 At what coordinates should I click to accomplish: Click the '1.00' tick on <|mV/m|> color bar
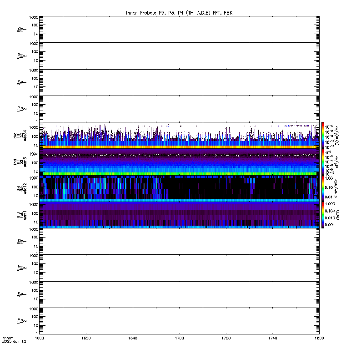pos(329,178)
